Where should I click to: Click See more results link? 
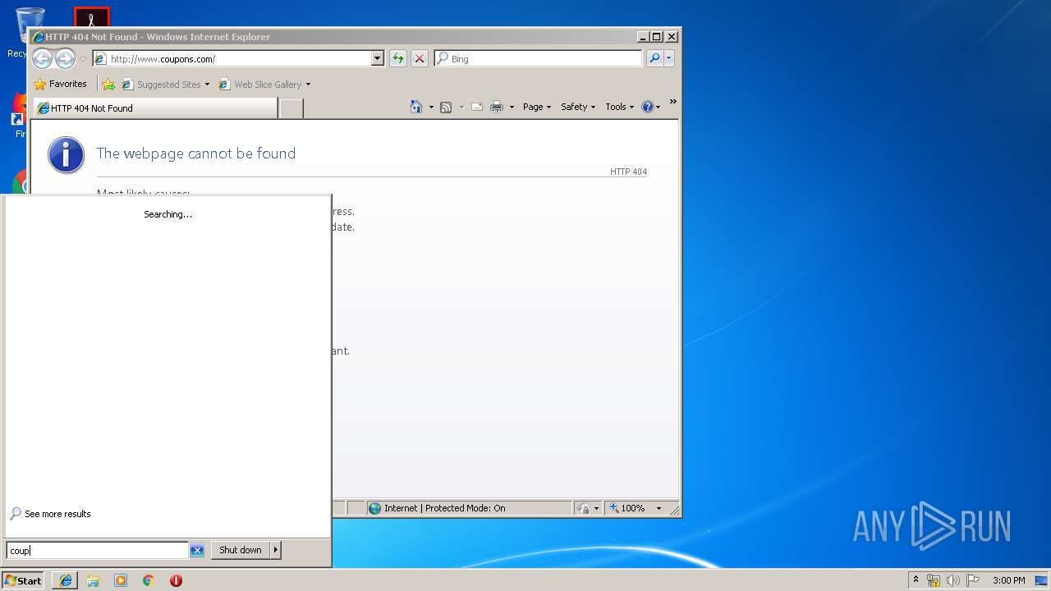[x=51, y=514]
